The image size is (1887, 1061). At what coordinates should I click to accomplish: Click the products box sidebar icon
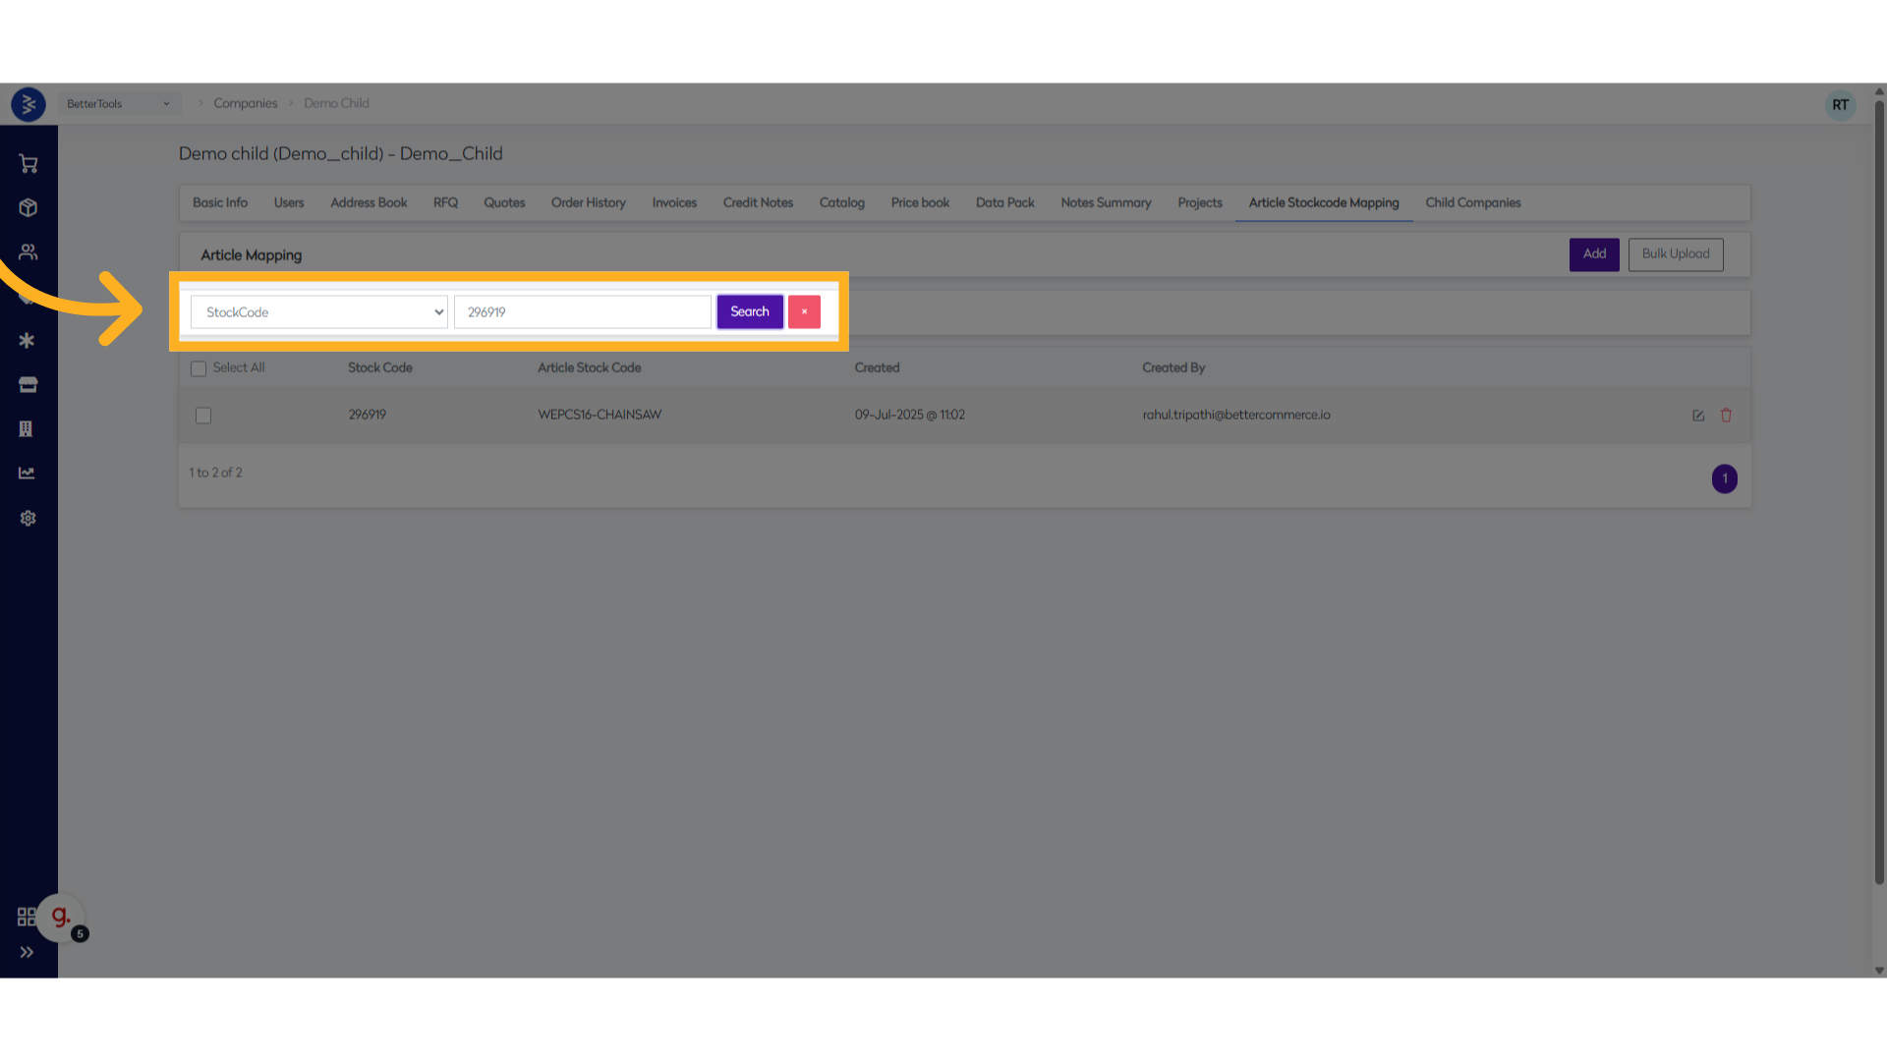point(28,208)
